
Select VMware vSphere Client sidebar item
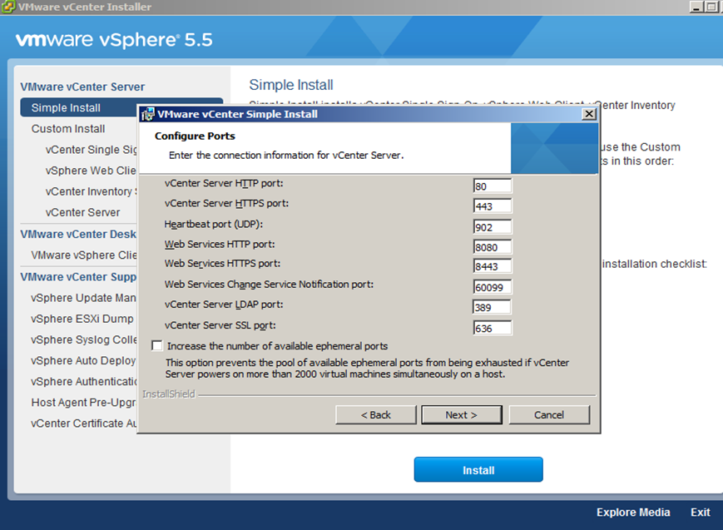tap(84, 255)
